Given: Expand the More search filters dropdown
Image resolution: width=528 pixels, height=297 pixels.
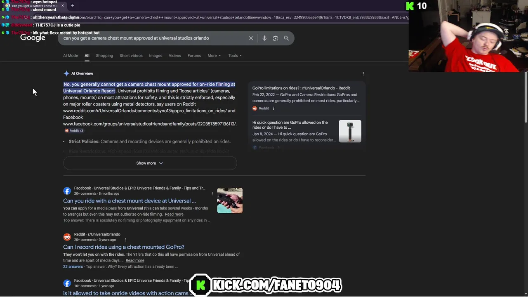Looking at the screenshot, I should point(214,56).
